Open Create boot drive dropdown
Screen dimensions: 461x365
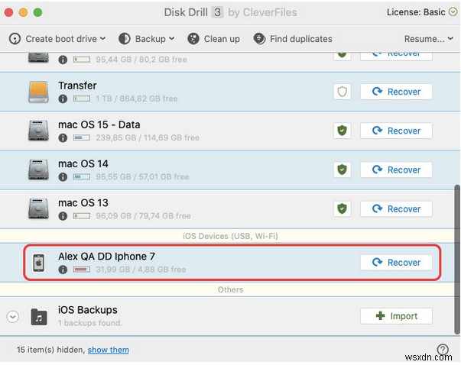58,39
